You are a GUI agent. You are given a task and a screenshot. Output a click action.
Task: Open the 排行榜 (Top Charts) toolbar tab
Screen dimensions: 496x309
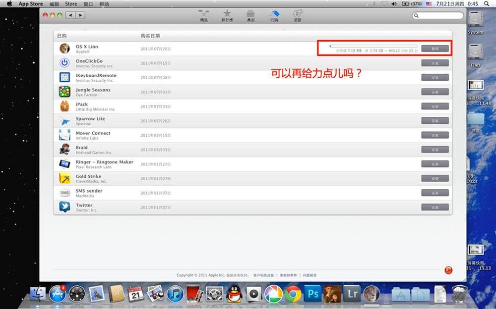pyautogui.click(x=227, y=15)
